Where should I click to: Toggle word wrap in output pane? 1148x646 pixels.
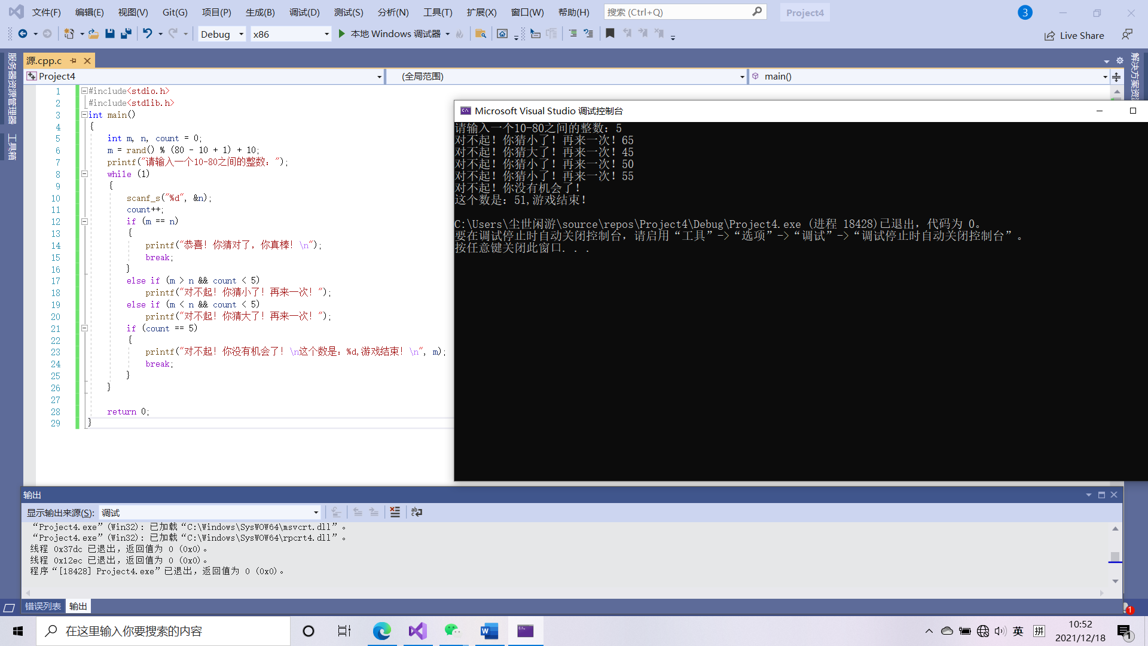[x=417, y=512]
